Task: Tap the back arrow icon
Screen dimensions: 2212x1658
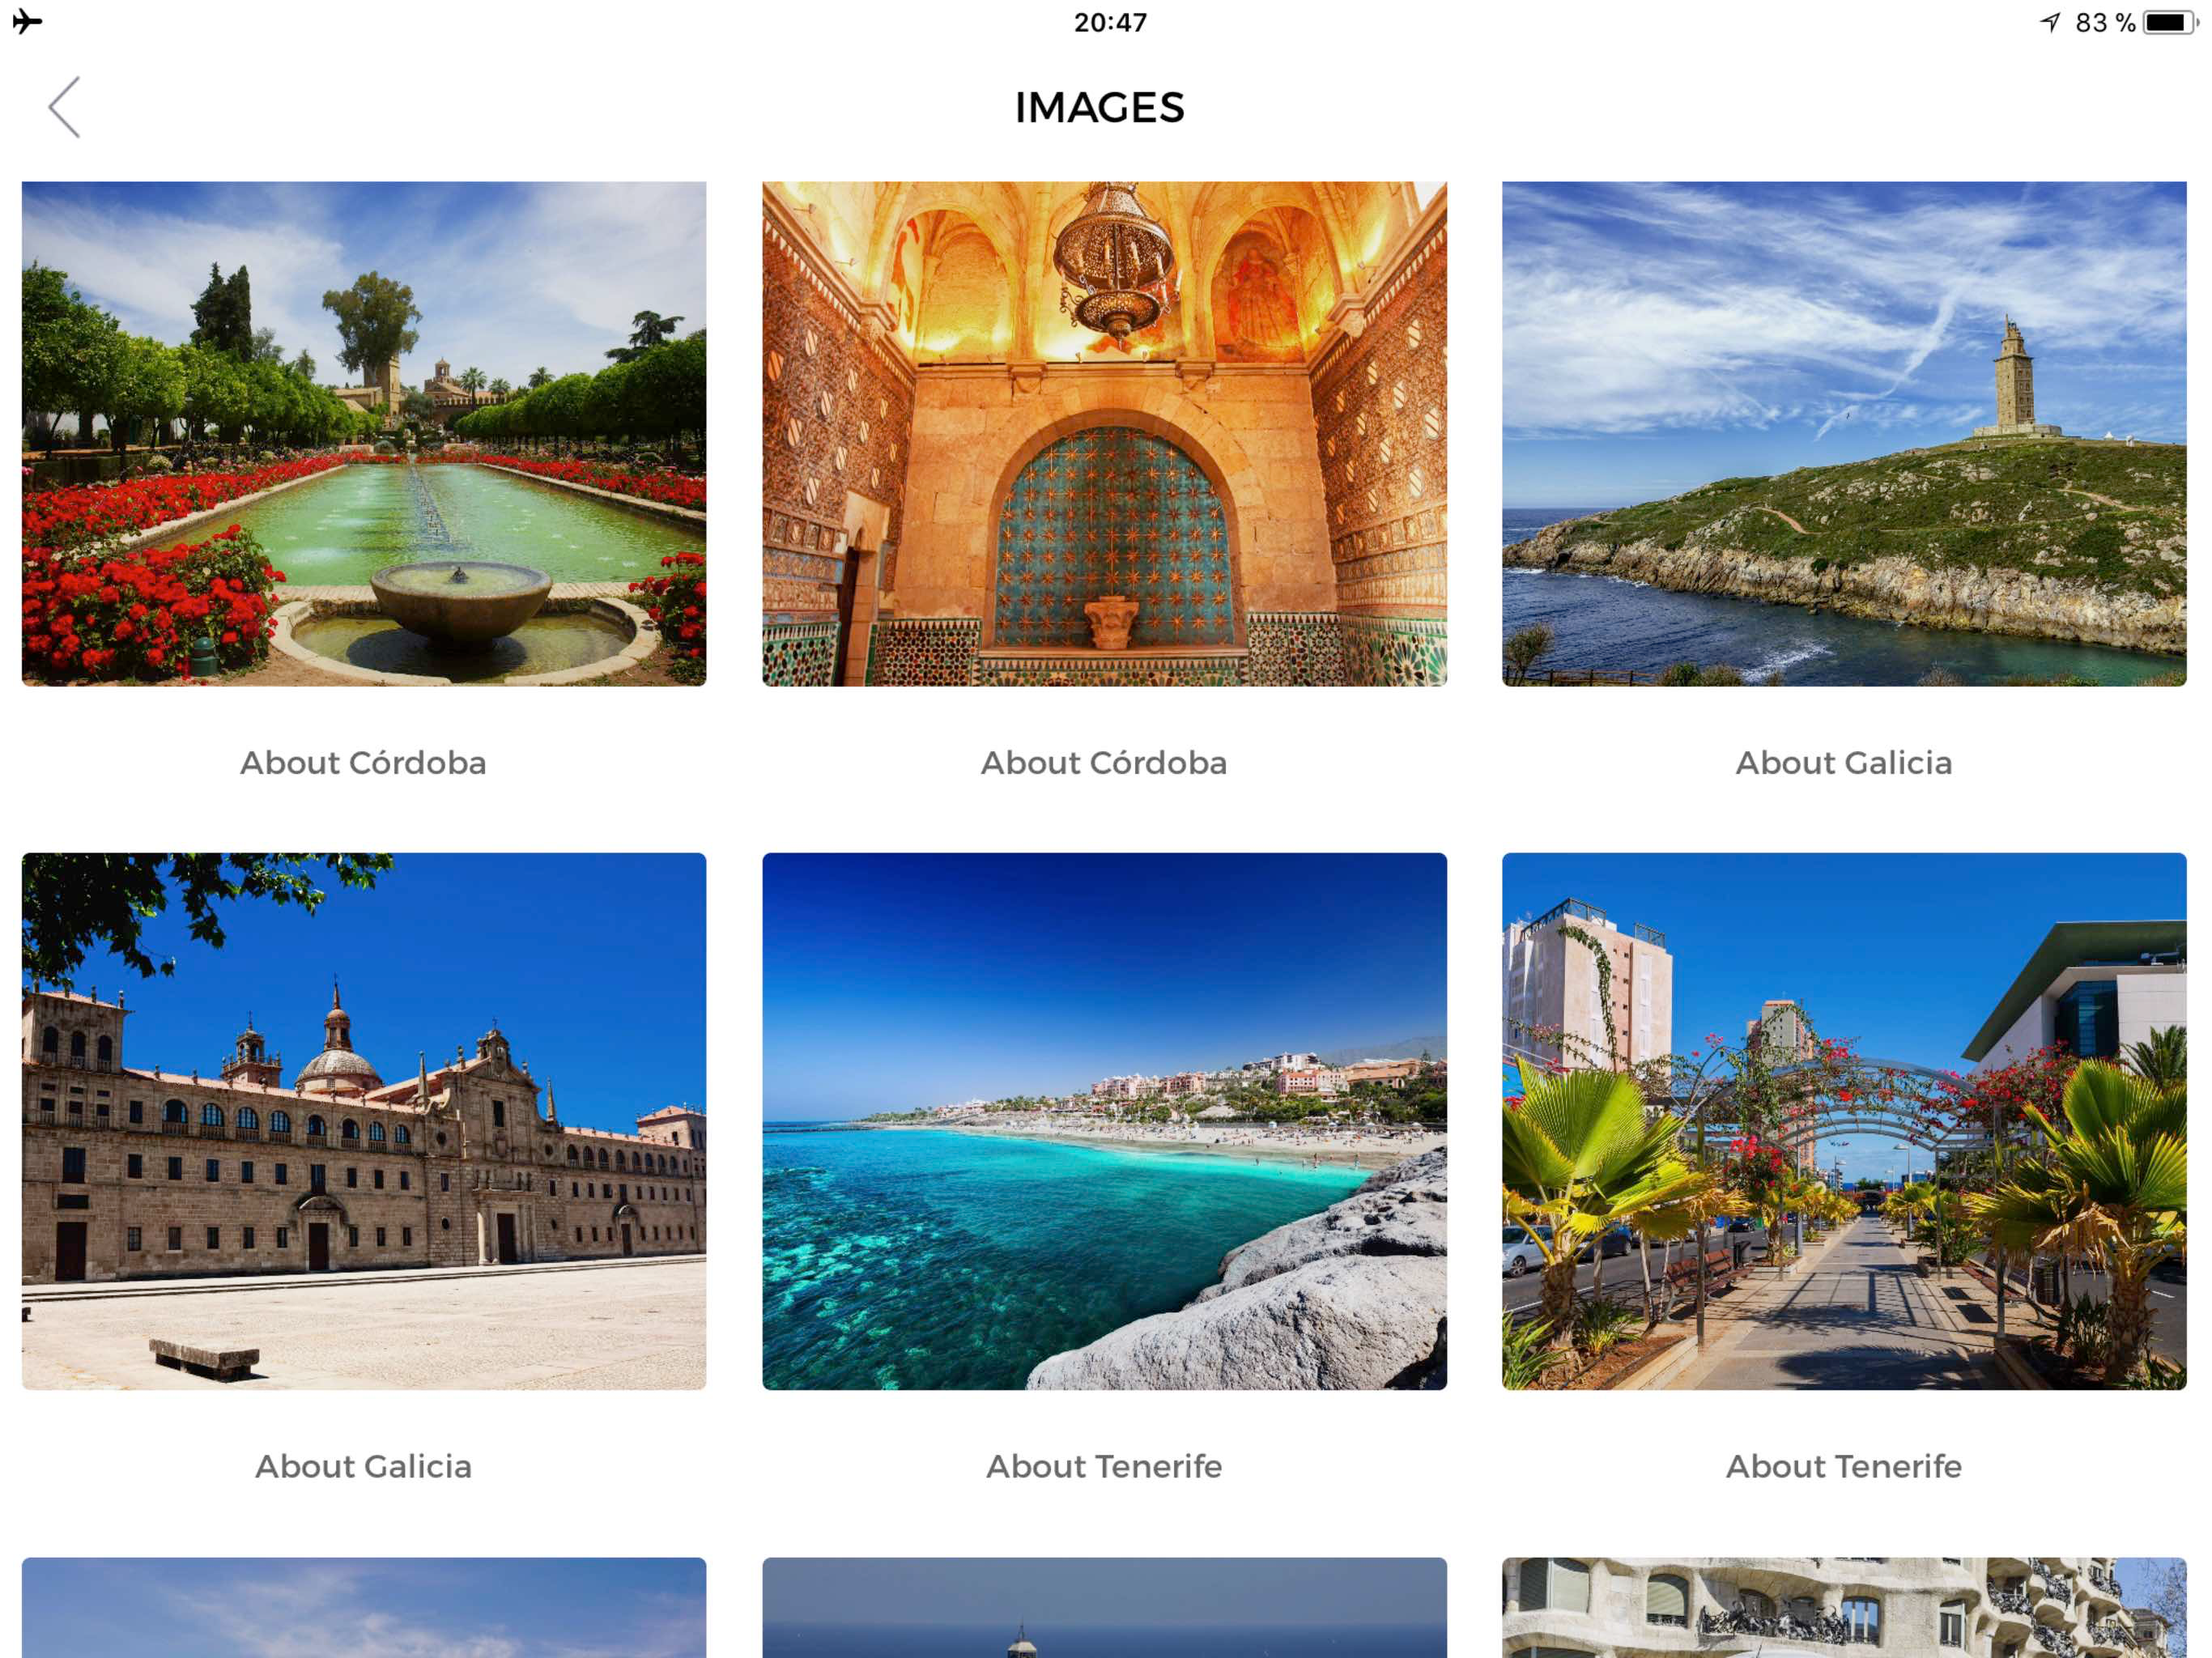Action: (64, 107)
